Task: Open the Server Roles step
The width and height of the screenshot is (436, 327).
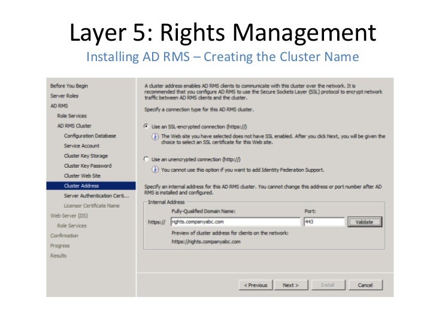Action: click(64, 96)
